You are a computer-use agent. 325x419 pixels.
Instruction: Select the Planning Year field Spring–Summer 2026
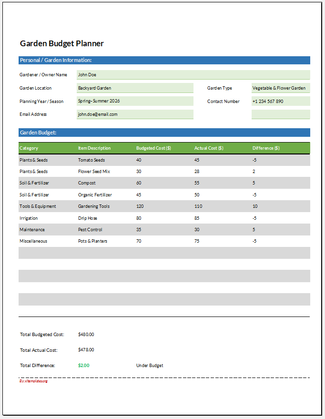coord(135,101)
